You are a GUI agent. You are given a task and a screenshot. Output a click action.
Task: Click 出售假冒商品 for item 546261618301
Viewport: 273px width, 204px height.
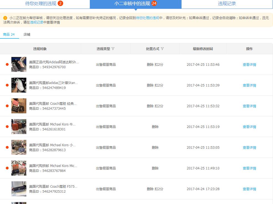(x=106, y=127)
